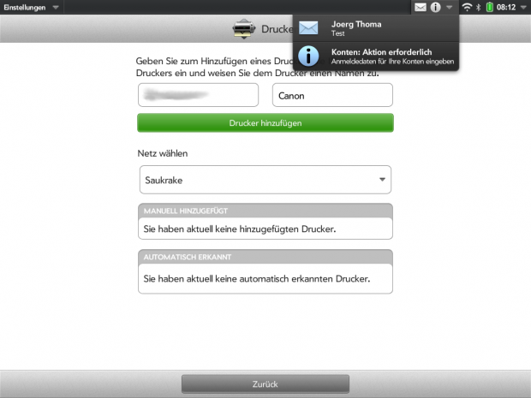
Task: Open the system menu arrow beside the clock
Action: pyautogui.click(x=522, y=7)
